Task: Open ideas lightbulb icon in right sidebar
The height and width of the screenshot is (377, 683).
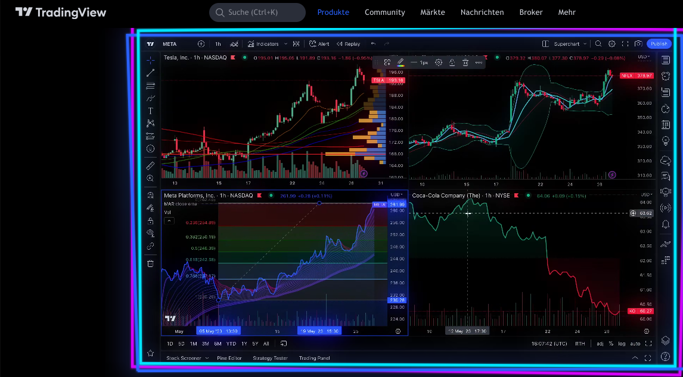Action: (x=665, y=141)
